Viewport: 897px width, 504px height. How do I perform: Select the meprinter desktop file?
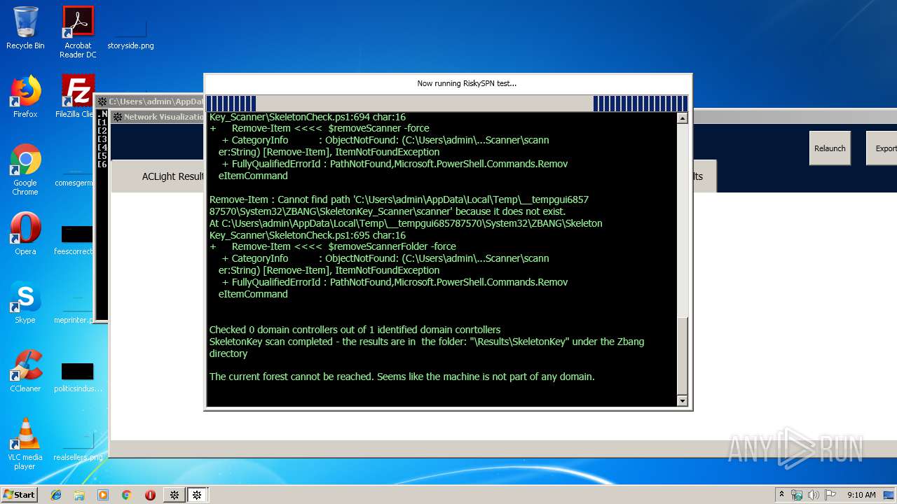coord(74,308)
